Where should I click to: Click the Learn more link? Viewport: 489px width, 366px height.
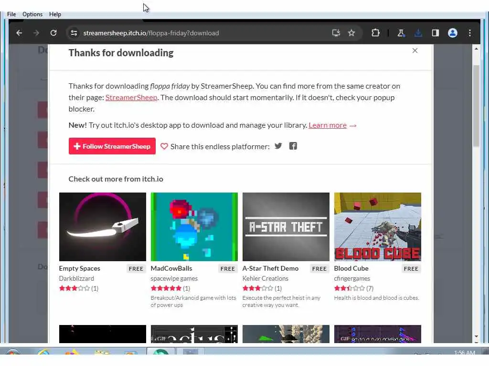click(x=328, y=125)
